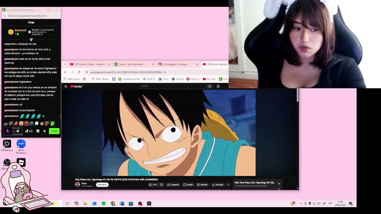Activate YouTube voice search microphone
381x214 pixels.
218,86
